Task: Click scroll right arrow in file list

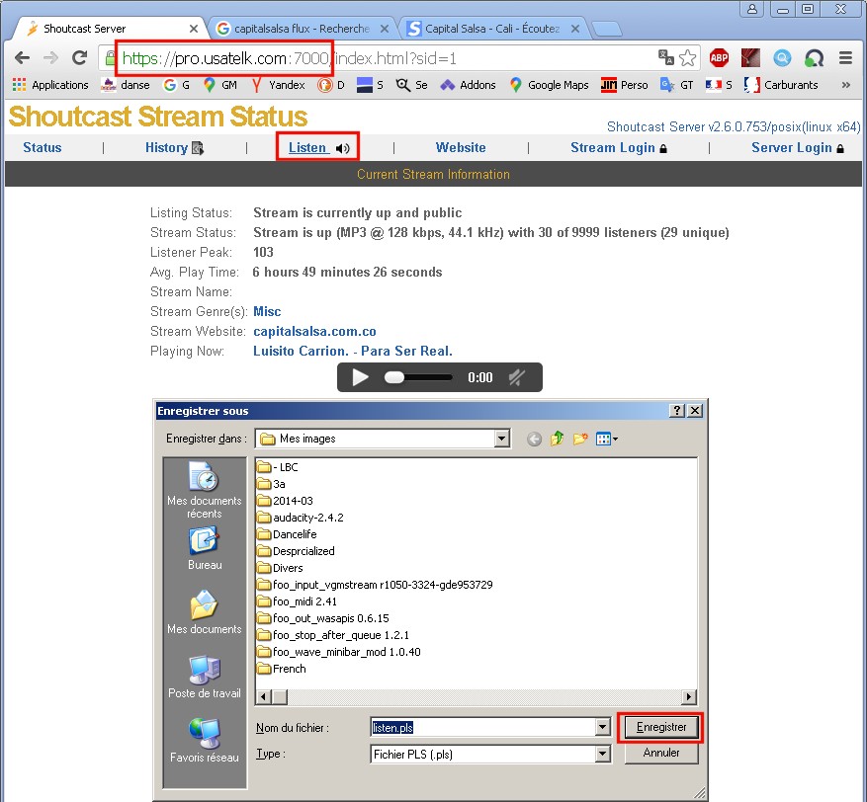Action: [688, 696]
